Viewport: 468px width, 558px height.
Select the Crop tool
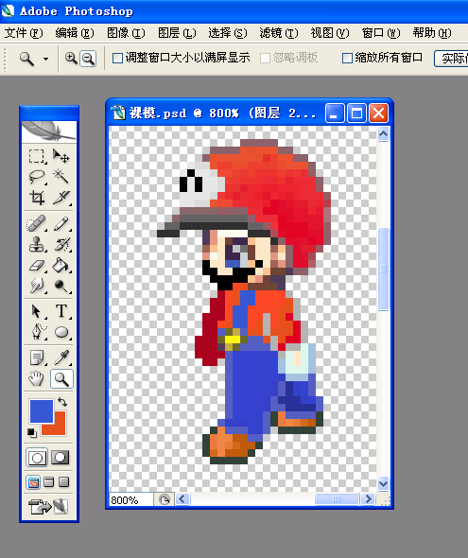pyautogui.click(x=37, y=197)
